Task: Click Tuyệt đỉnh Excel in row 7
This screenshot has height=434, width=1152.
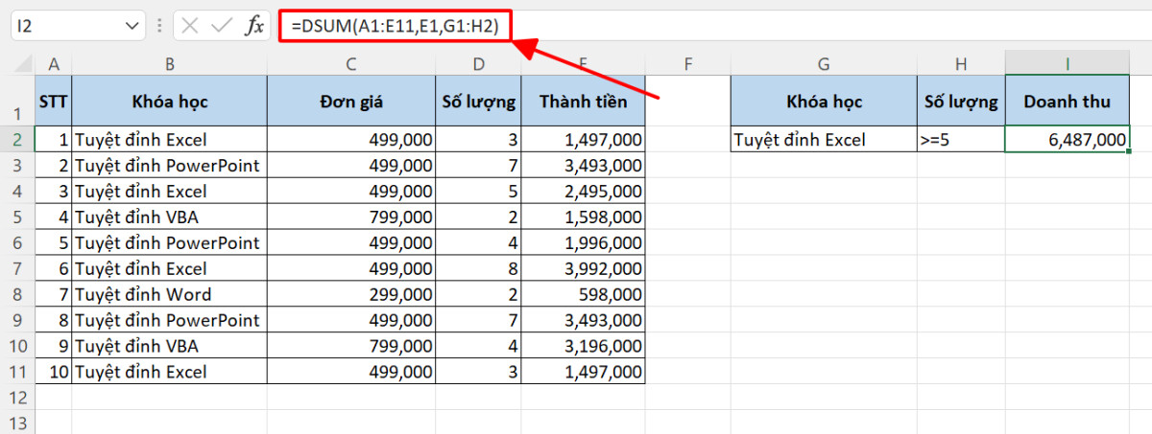Action: [x=169, y=268]
